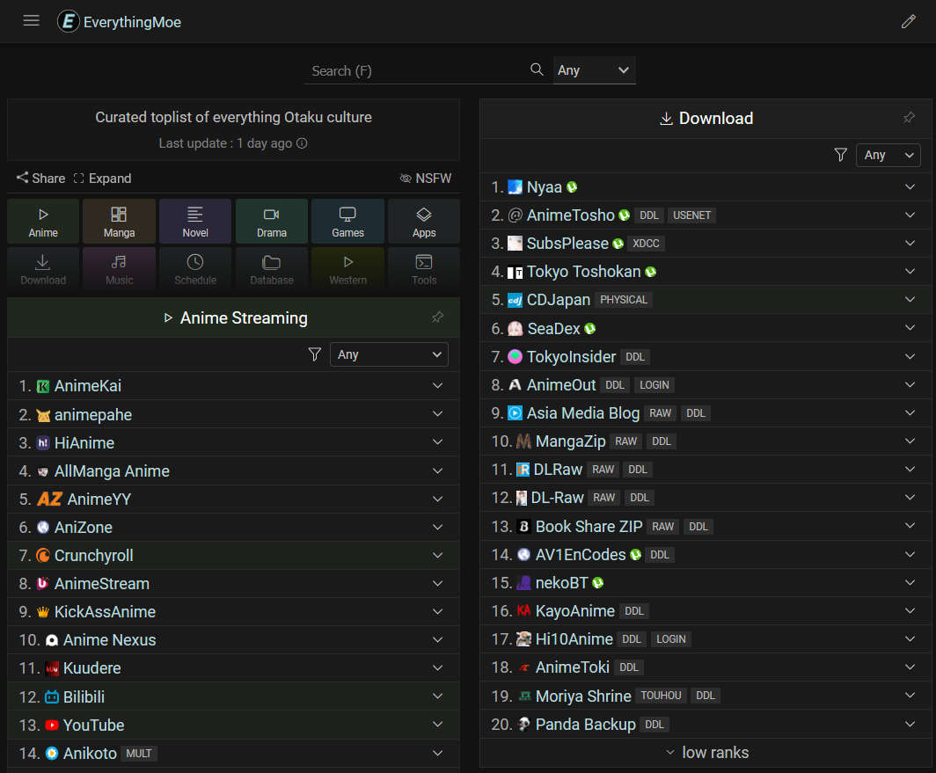The height and width of the screenshot is (773, 936).
Task: Click the Download filter funnel icon
Action: (x=840, y=155)
